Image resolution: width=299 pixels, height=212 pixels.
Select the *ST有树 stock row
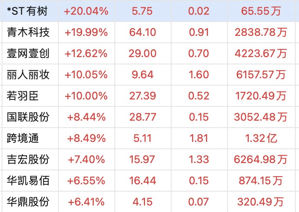149,11
